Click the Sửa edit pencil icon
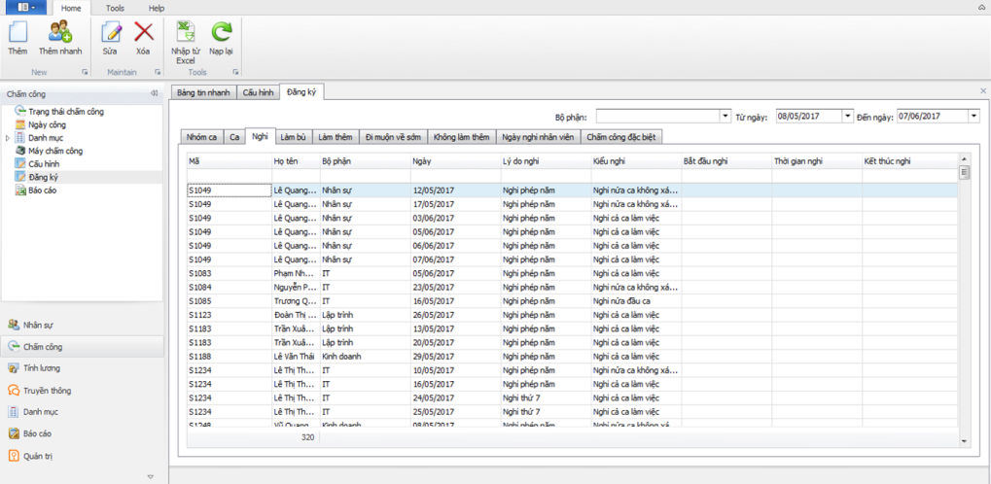This screenshot has height=484, width=991. click(111, 33)
